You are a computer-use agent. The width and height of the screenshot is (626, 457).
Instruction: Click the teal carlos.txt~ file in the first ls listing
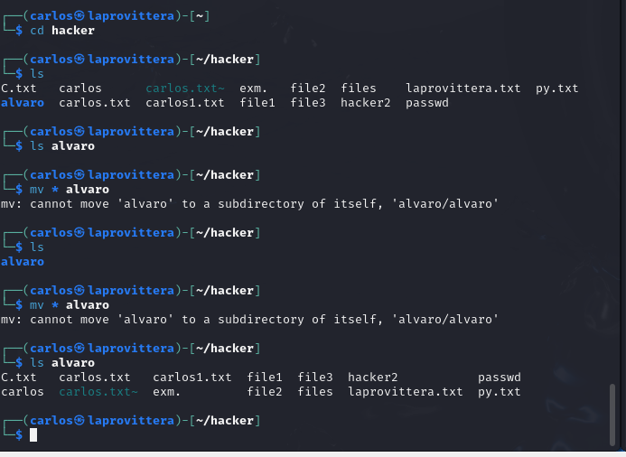(185, 89)
